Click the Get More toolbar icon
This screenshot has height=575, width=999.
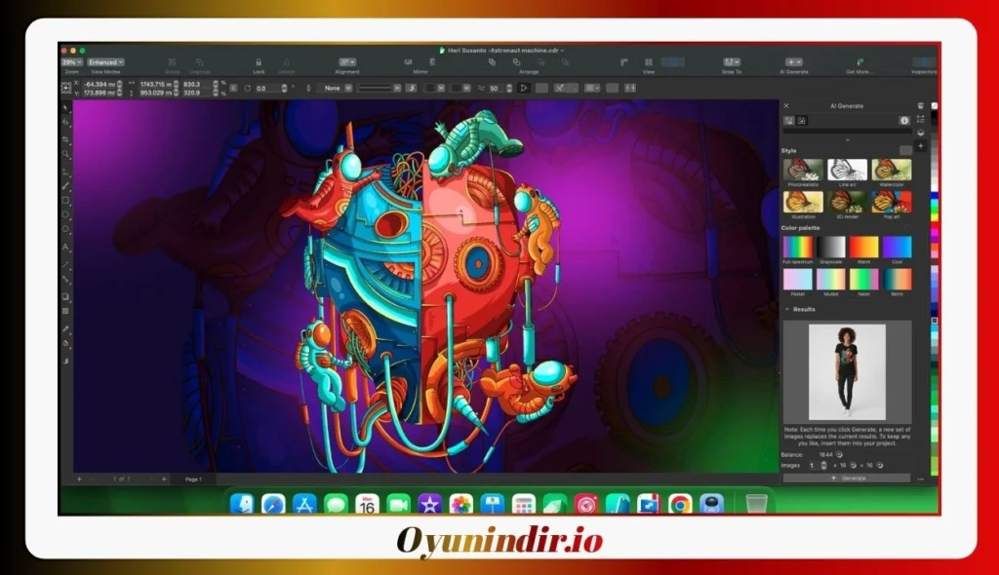tap(859, 62)
